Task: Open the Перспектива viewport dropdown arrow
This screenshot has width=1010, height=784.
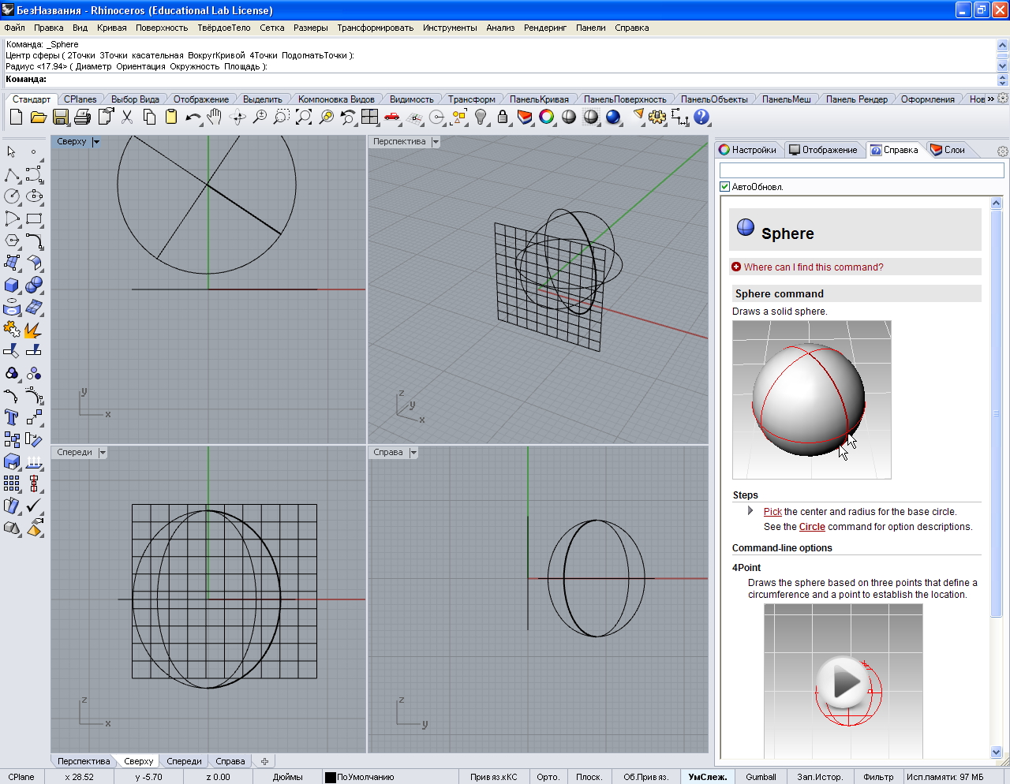Action: point(436,142)
